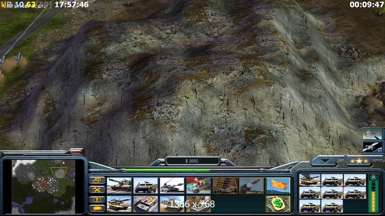Purchase the missile launch upgrade icon
Screen dimensions: 385x216
point(251,185)
